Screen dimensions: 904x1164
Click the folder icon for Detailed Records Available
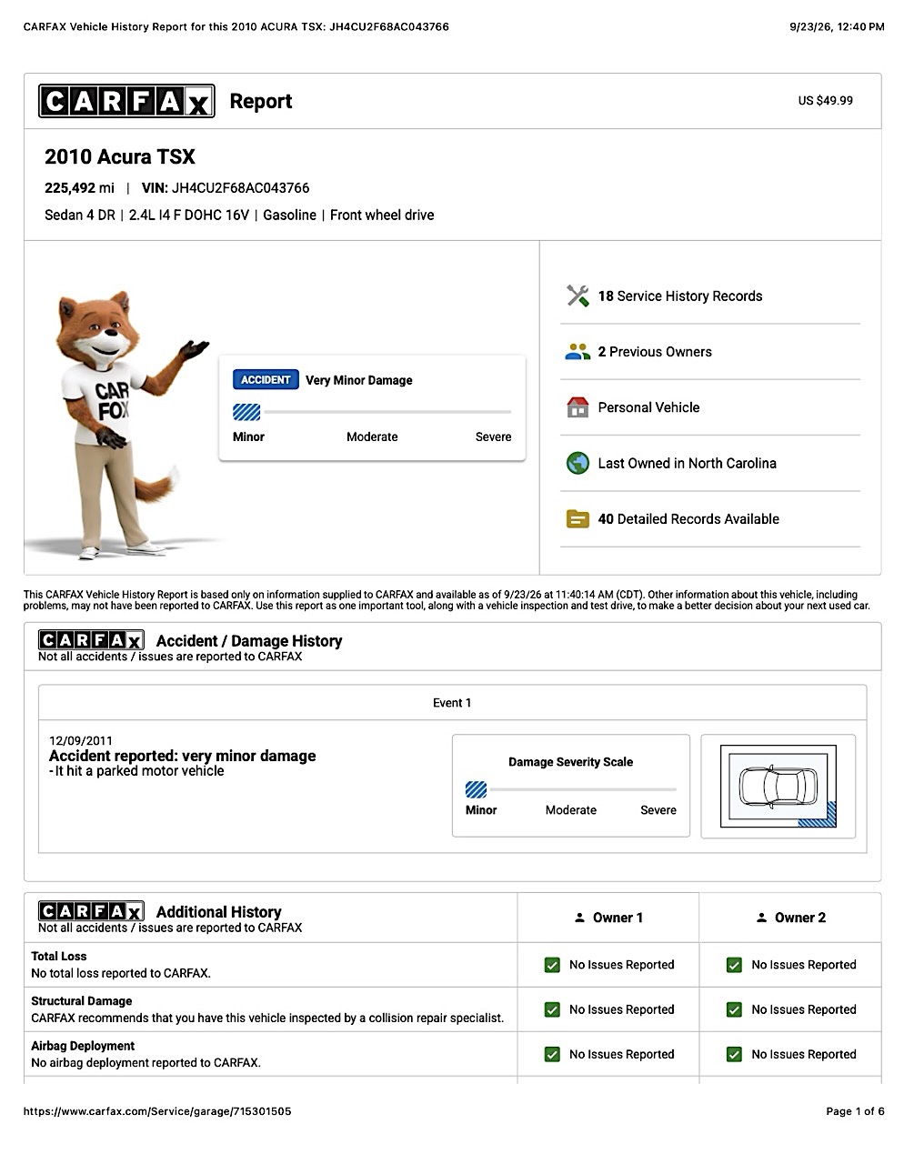(x=578, y=519)
